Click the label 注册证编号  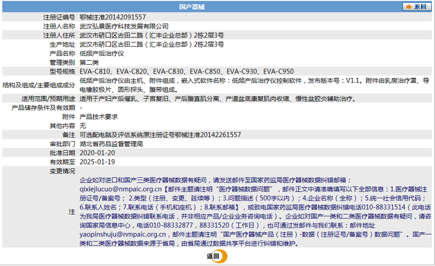click(x=59, y=17)
